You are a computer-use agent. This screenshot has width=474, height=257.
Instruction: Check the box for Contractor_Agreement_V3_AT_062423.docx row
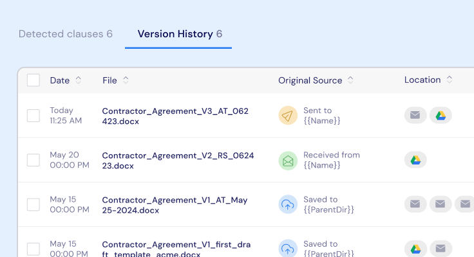[33, 116]
